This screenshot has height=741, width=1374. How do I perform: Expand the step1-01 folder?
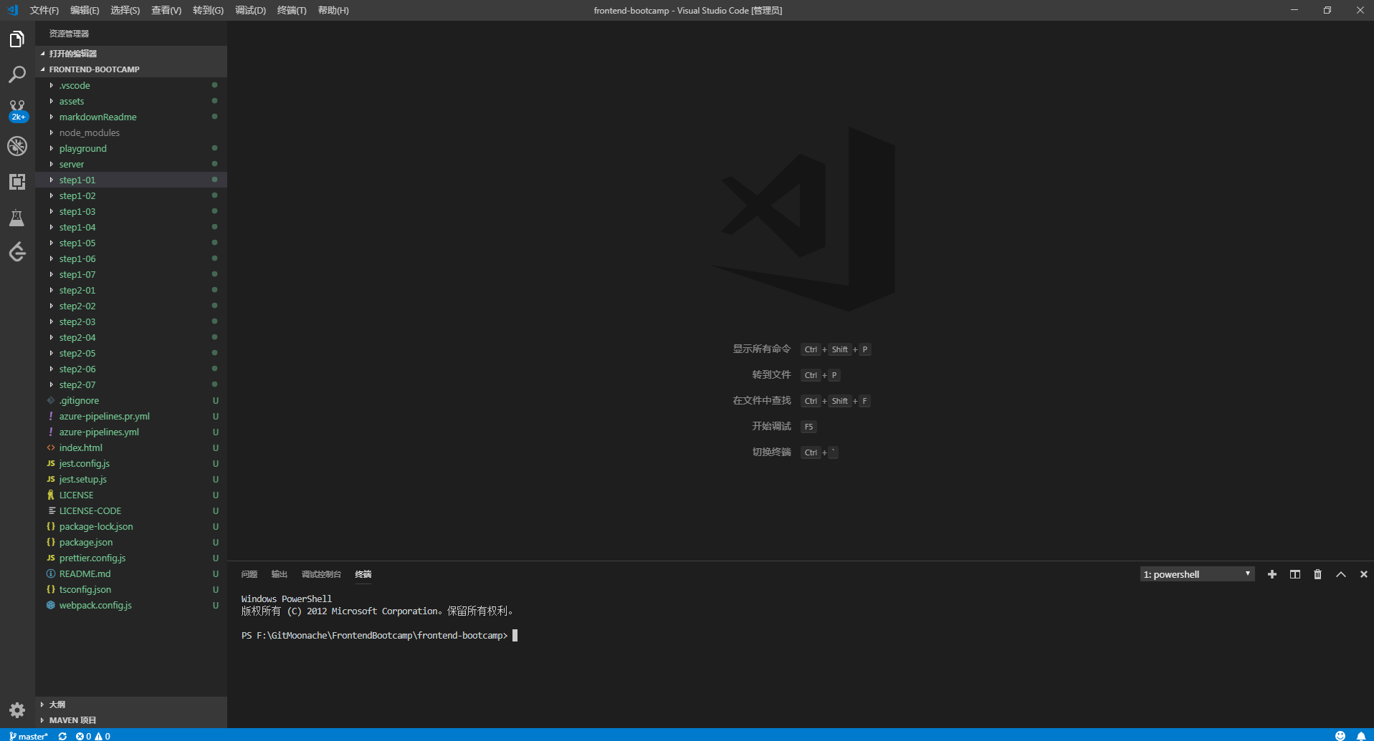(x=131, y=180)
